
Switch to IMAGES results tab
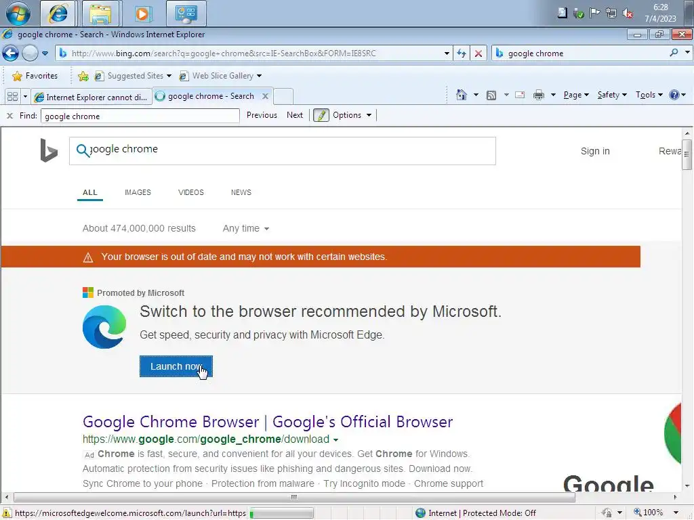[x=138, y=192]
